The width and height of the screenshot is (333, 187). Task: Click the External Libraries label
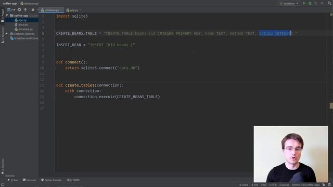point(24,34)
